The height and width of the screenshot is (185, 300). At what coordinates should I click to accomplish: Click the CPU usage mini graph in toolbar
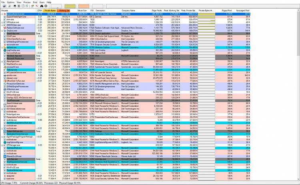(x=56, y=6)
